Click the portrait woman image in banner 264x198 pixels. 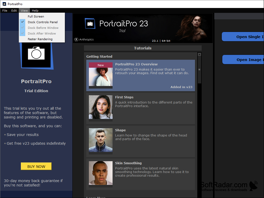click(193, 28)
